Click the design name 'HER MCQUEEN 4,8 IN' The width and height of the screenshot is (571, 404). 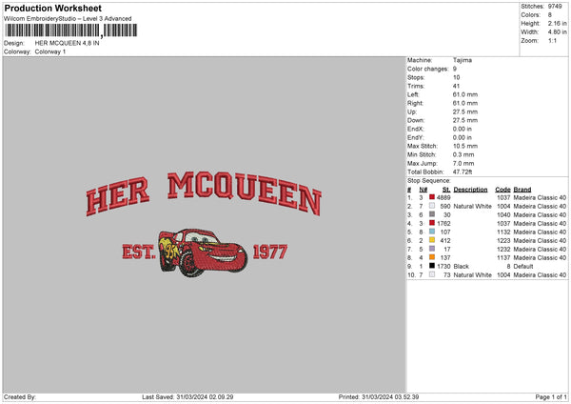tap(67, 43)
